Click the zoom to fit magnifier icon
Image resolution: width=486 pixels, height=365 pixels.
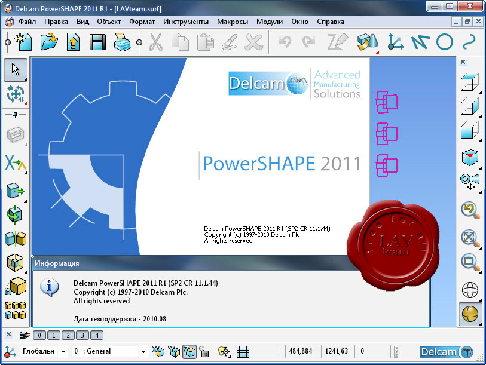(470, 238)
